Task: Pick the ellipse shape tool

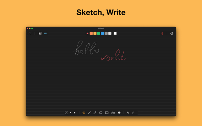Action: point(101,113)
